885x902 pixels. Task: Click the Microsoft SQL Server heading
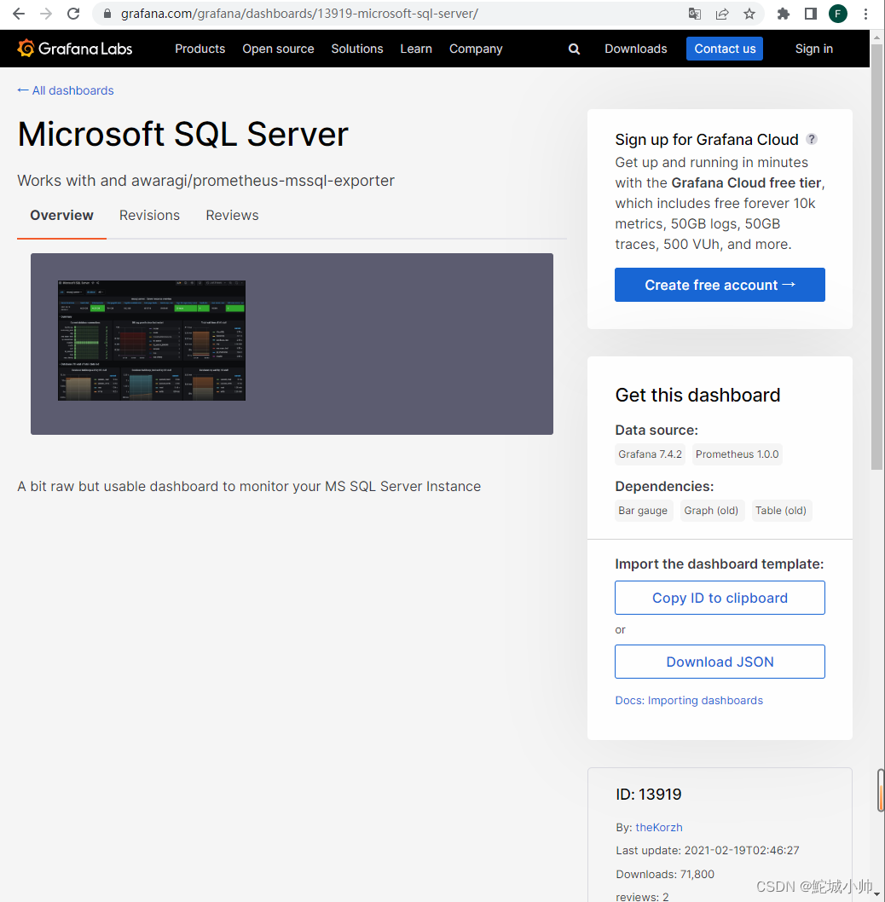pos(183,134)
